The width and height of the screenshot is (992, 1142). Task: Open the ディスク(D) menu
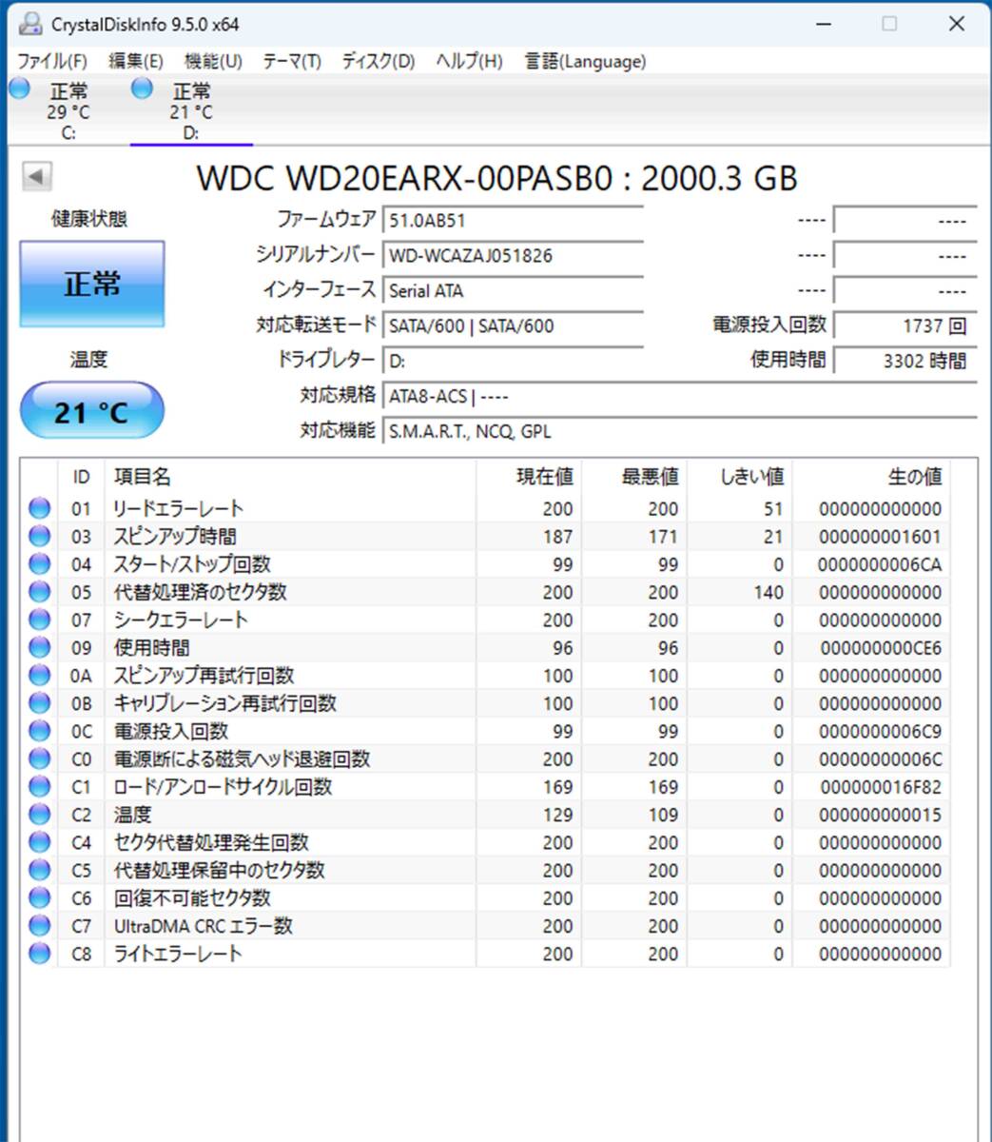pos(379,61)
